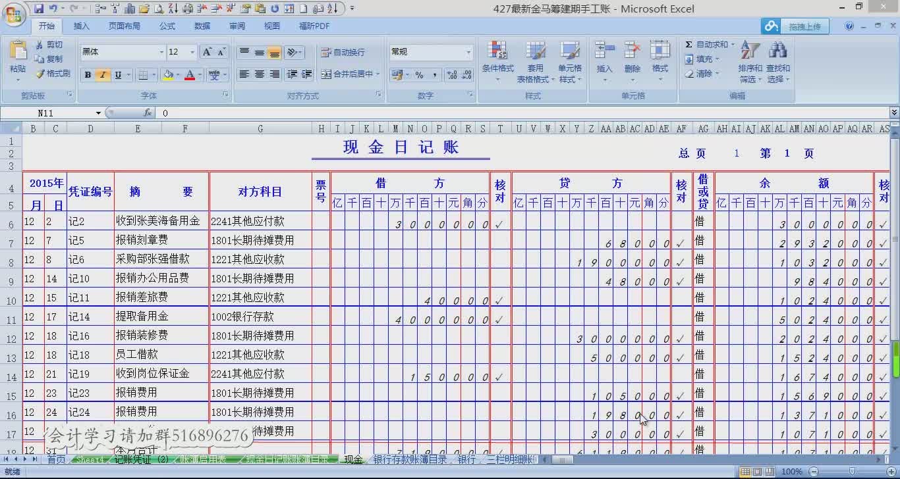Image resolution: width=900 pixels, height=479 pixels.
Task: Align text to the left
Action: pyautogui.click(x=244, y=74)
